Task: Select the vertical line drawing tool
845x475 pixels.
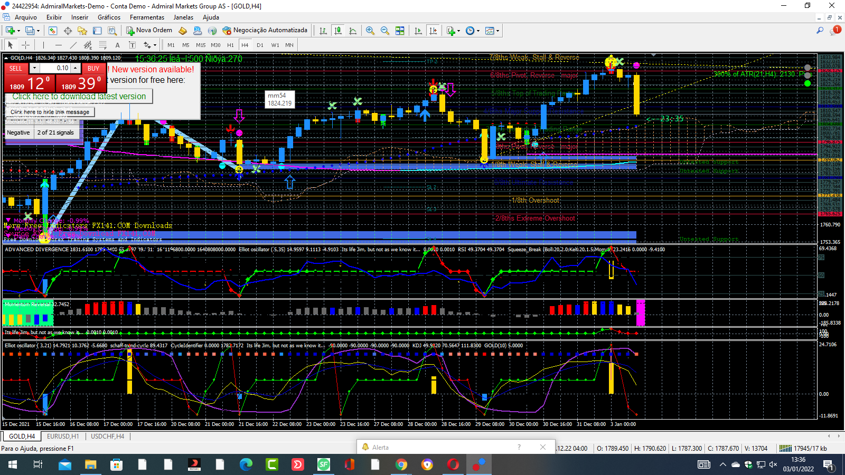Action: tap(43, 45)
